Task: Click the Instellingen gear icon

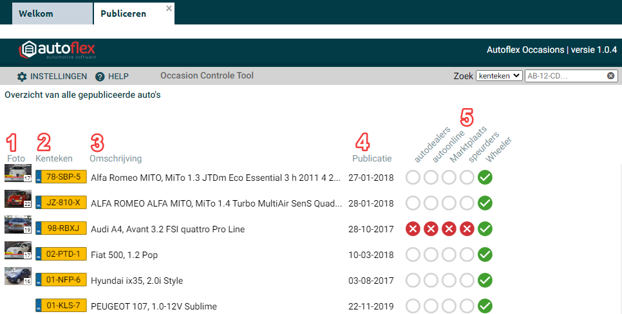Action: [x=22, y=77]
